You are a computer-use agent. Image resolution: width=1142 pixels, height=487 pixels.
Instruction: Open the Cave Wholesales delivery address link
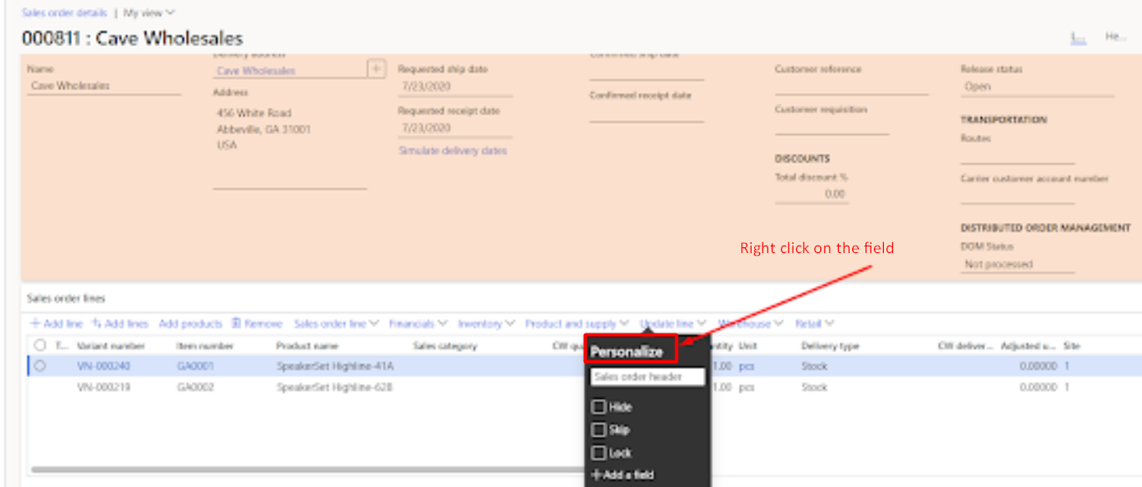click(256, 71)
